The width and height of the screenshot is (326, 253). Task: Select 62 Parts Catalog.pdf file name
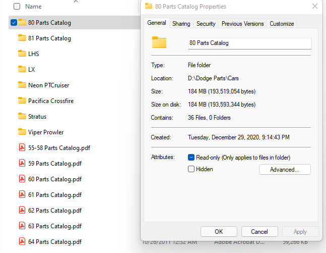[x=55, y=210]
